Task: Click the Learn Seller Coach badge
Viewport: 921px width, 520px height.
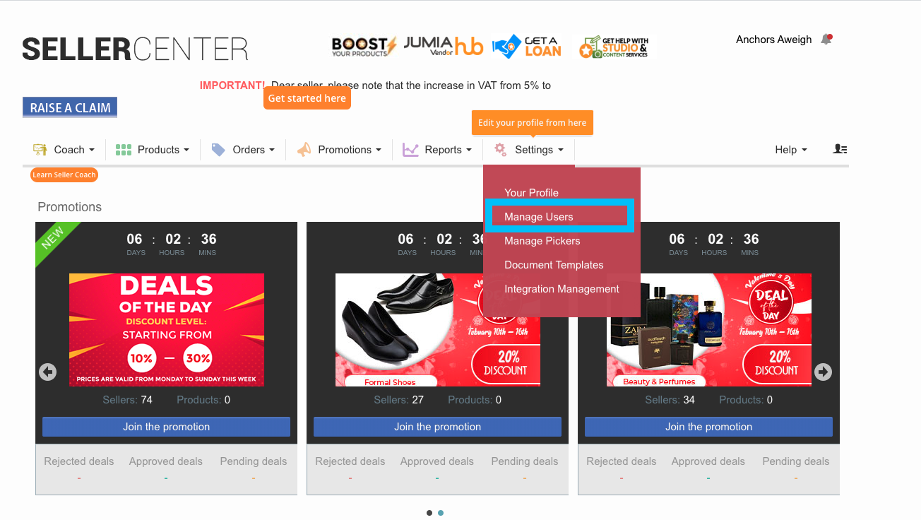Action: [64, 175]
